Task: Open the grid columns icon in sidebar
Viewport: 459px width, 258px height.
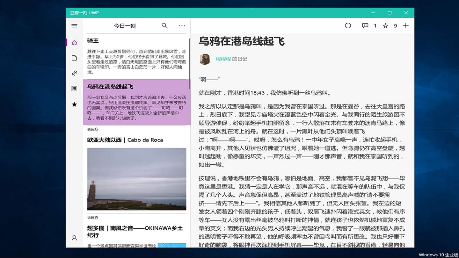Action: pos(74,89)
